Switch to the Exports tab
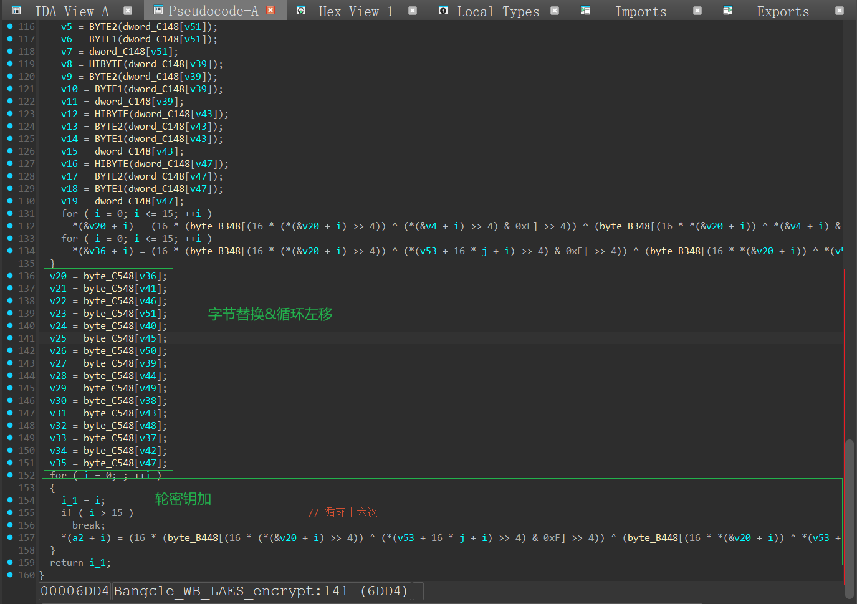 click(783, 11)
